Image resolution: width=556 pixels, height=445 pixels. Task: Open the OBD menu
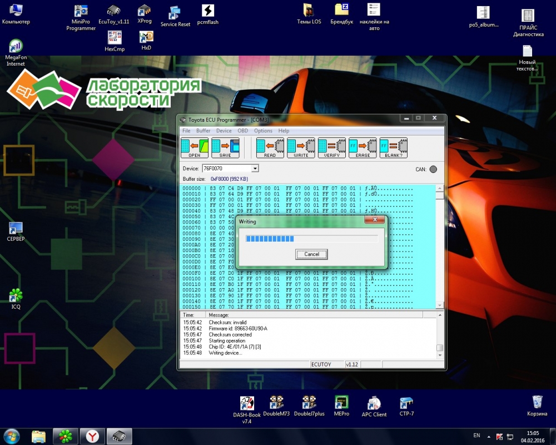click(x=242, y=131)
